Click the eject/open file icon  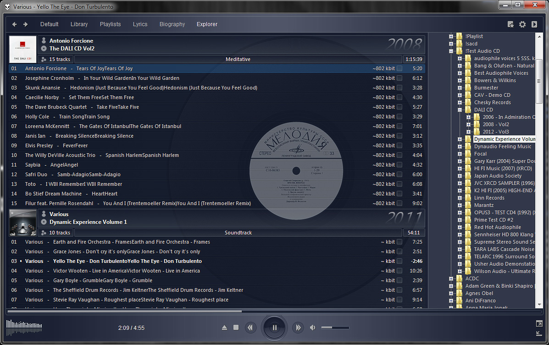click(x=224, y=328)
